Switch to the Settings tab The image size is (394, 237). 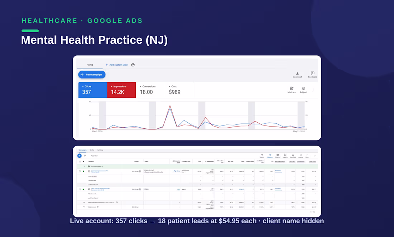pyautogui.click(x=100, y=150)
